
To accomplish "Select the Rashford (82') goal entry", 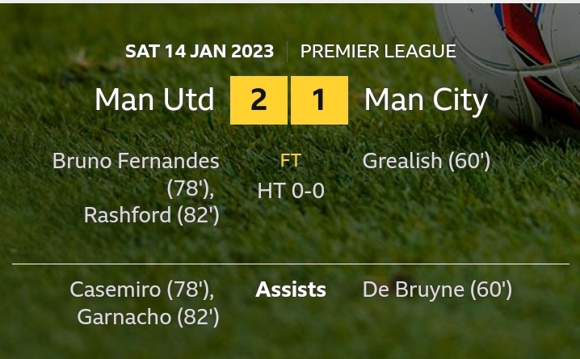I will 151,215.
